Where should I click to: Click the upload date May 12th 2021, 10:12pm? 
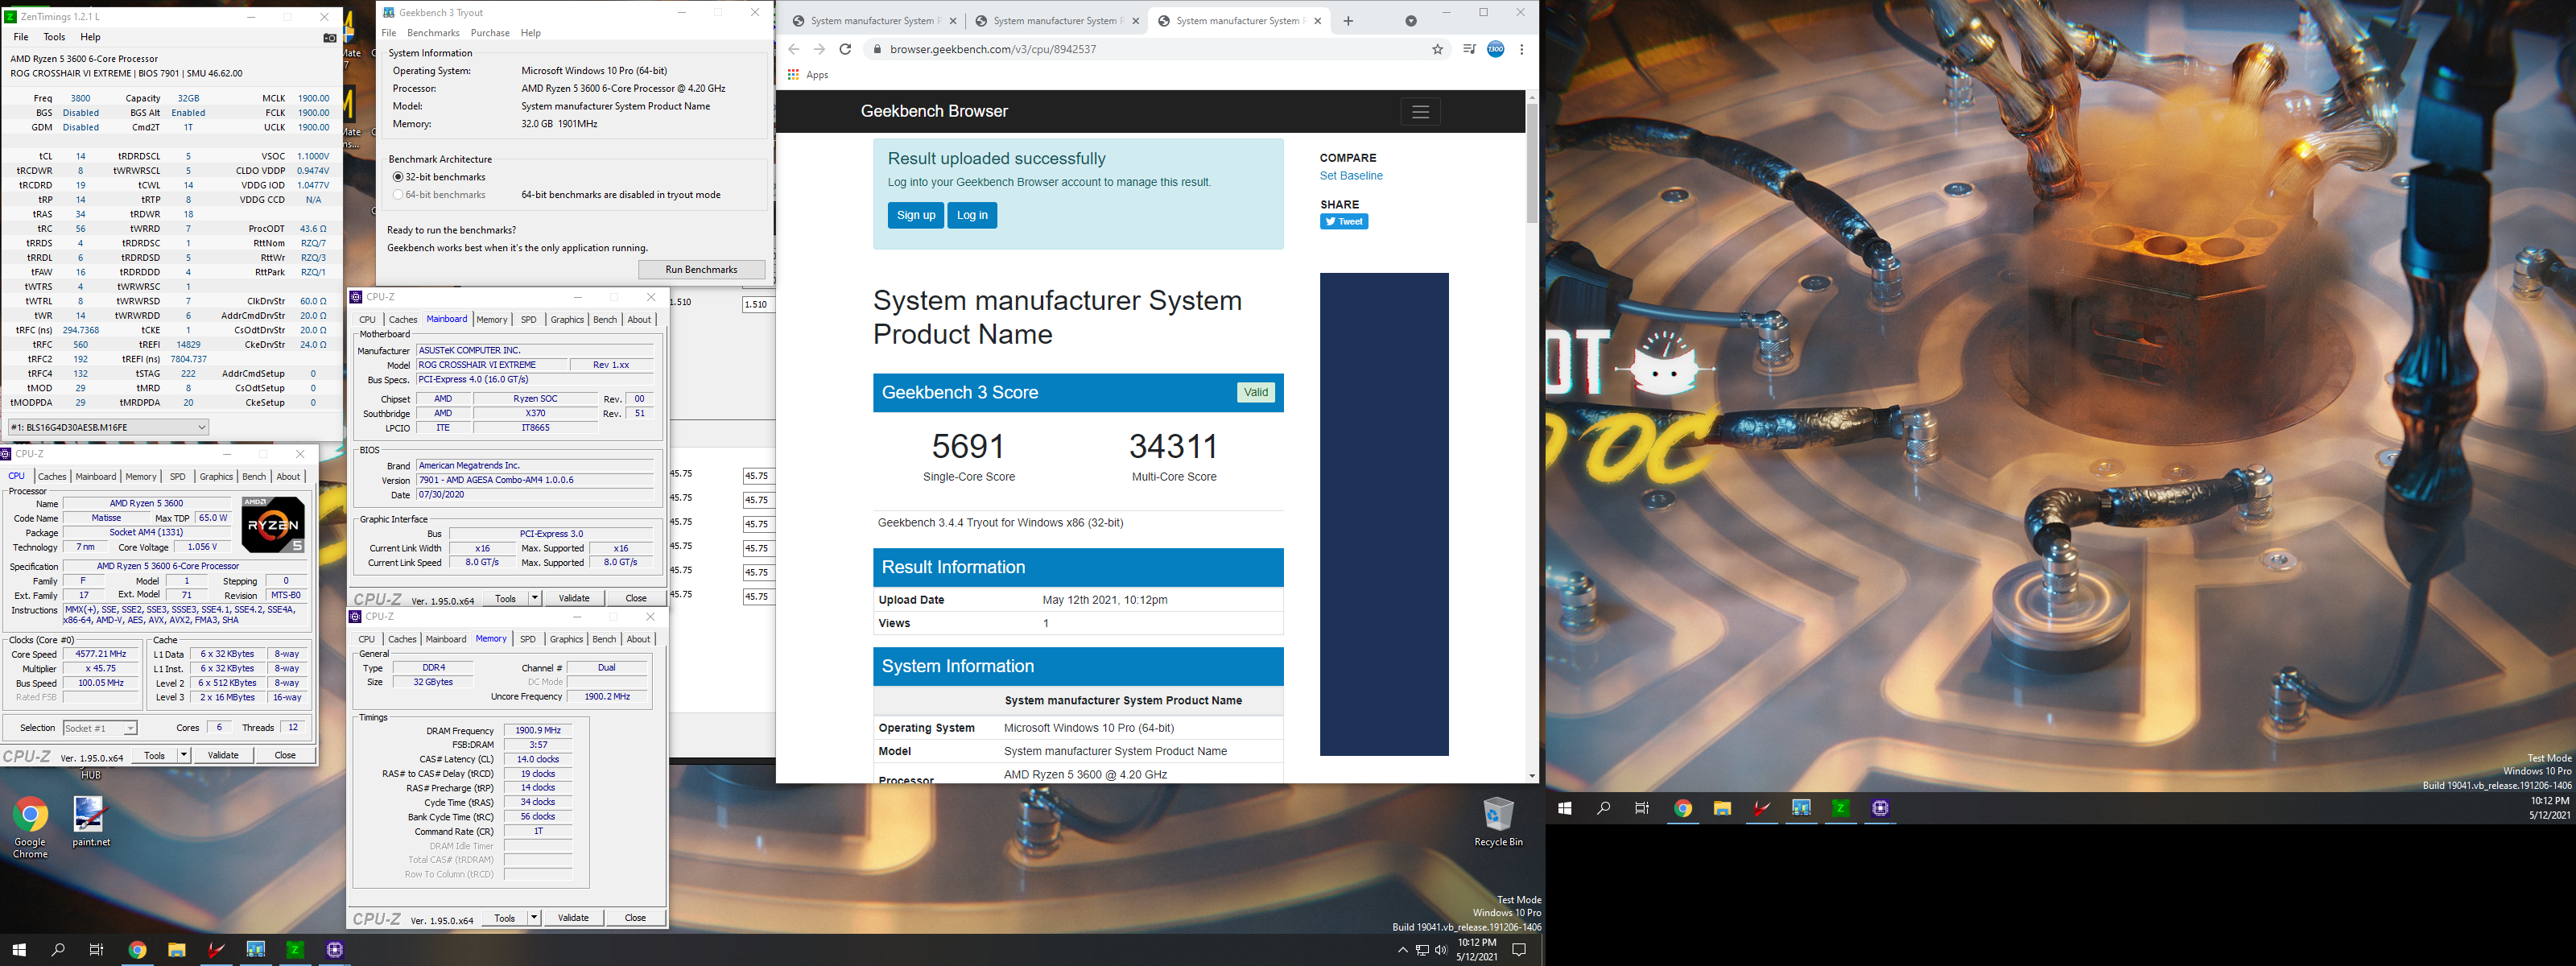pos(1105,600)
